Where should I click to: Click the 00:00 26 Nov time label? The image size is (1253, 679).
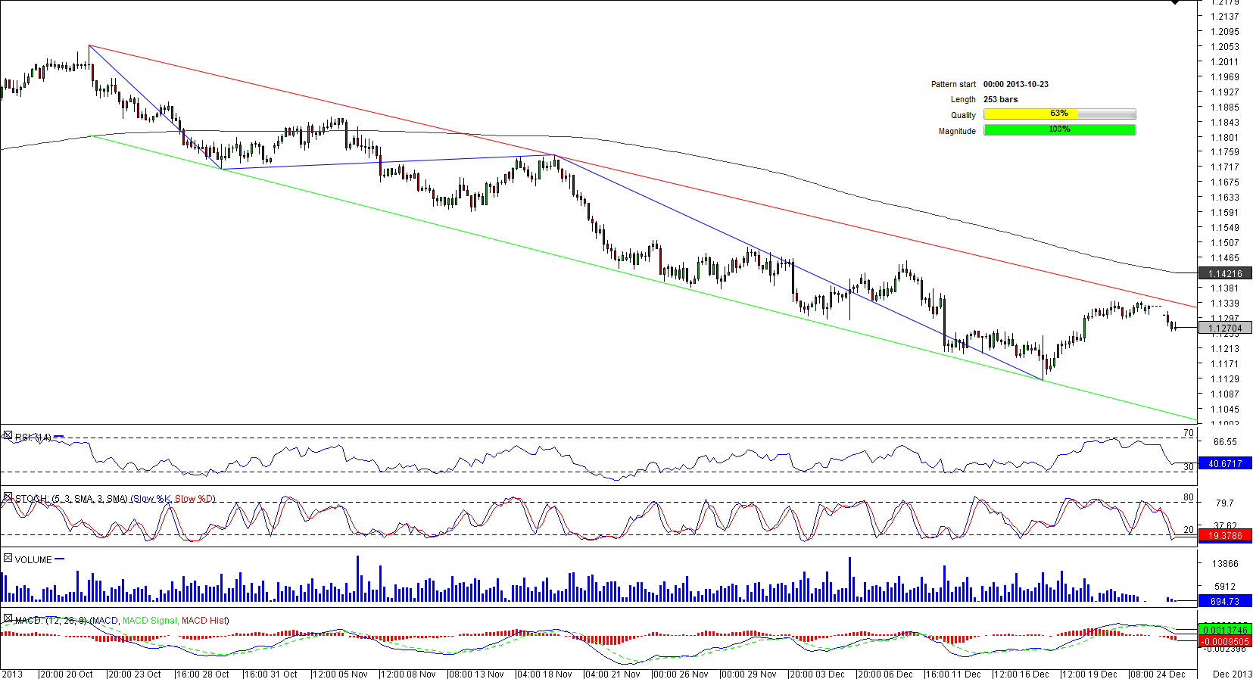681,674
